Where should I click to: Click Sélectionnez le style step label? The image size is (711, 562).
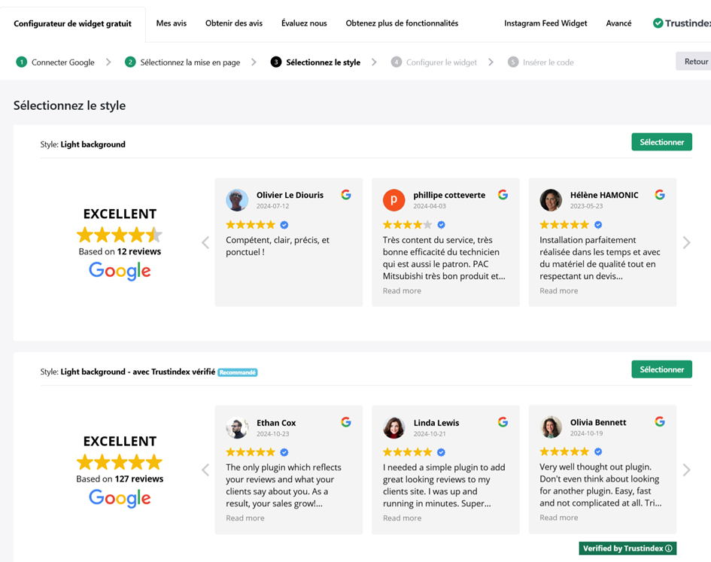[324, 62]
